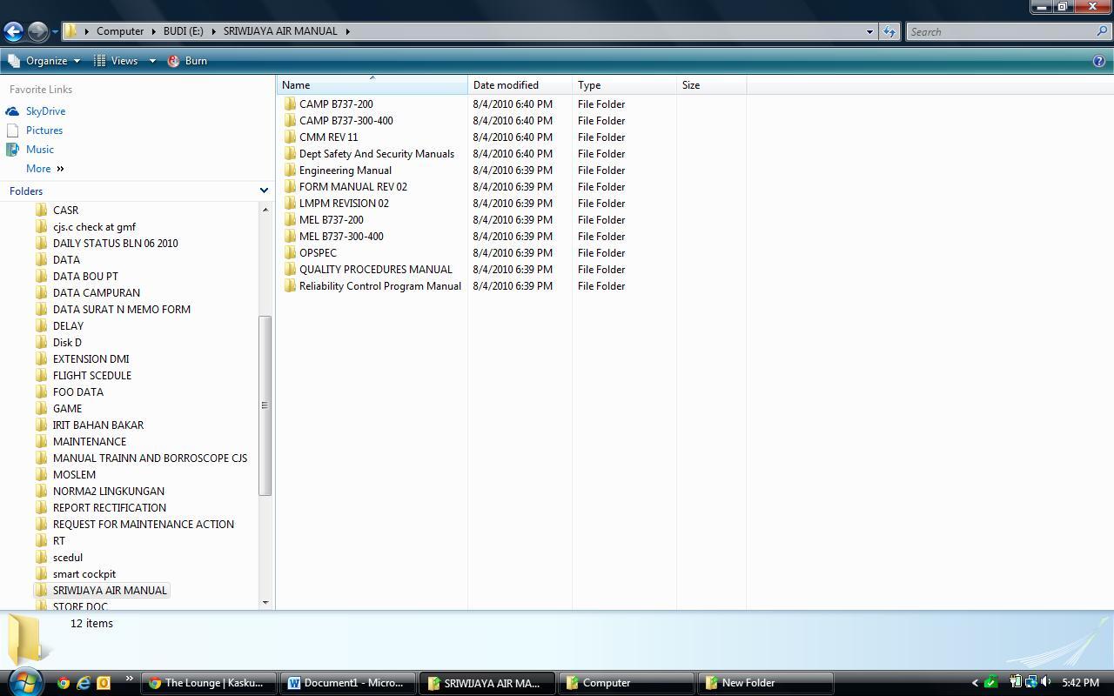The height and width of the screenshot is (696, 1114).
Task: Select the QUALITY PROCEDURES MANUAL folder
Action: [x=375, y=270]
